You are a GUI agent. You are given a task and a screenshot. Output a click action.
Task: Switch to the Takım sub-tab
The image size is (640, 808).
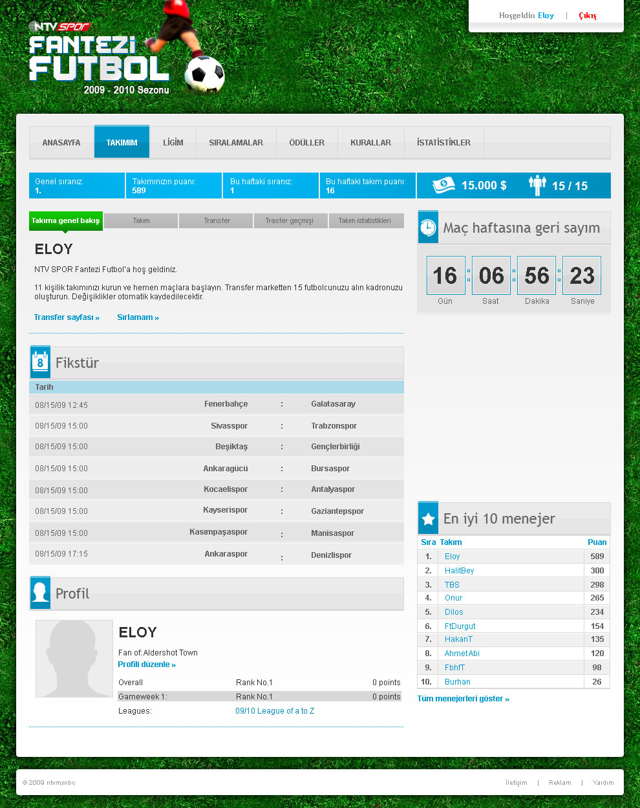click(x=141, y=221)
